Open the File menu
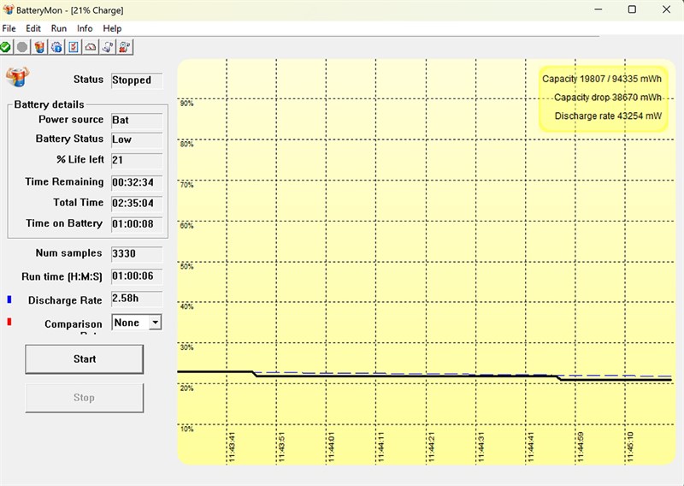Screen dimensions: 684x486 click(x=9, y=28)
